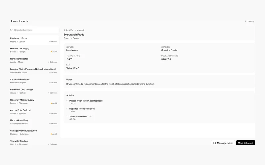Select the Bellwether Cold Storage shipment
This screenshot has height=165, width=265.
tap(34, 91)
